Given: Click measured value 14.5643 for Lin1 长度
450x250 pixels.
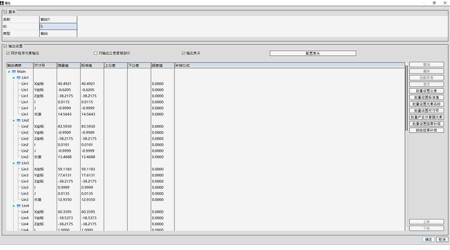Looking at the screenshot, I should click(x=64, y=114).
